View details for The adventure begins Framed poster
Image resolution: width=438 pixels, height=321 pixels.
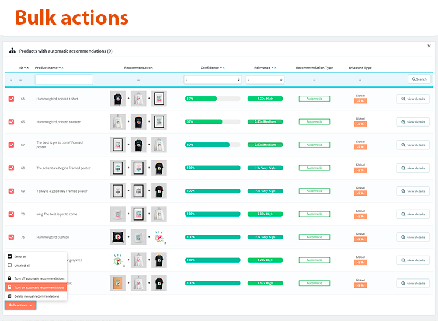click(413, 168)
